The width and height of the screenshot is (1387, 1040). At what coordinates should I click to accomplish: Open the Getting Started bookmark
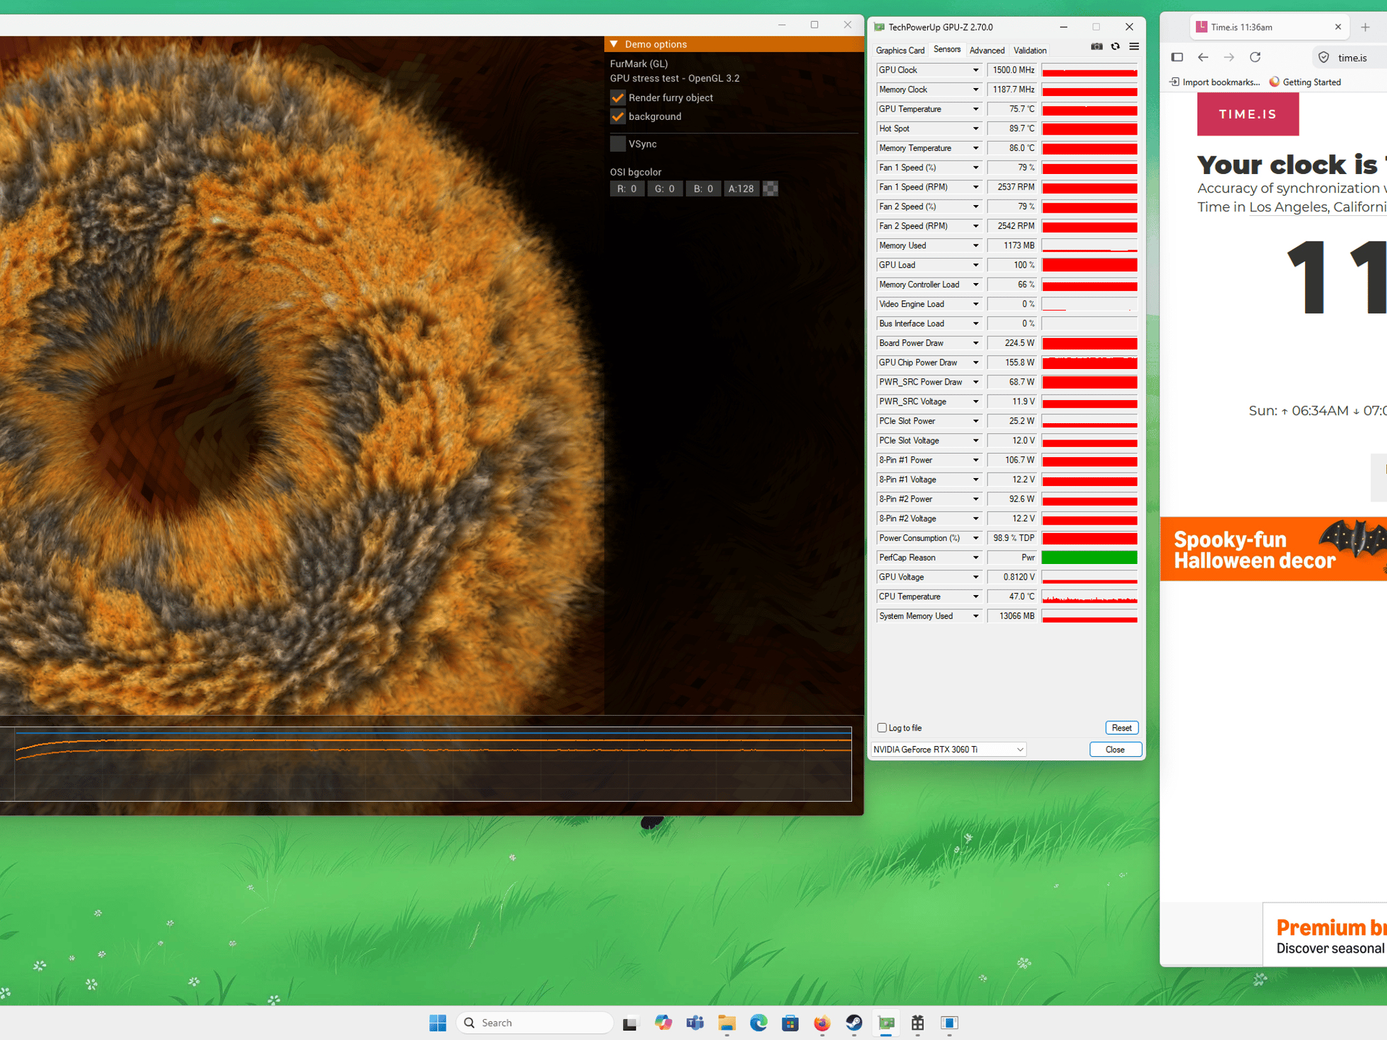tap(1305, 82)
